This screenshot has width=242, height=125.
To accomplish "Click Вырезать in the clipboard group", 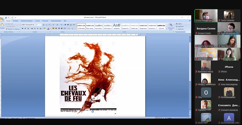I will click(9, 24).
